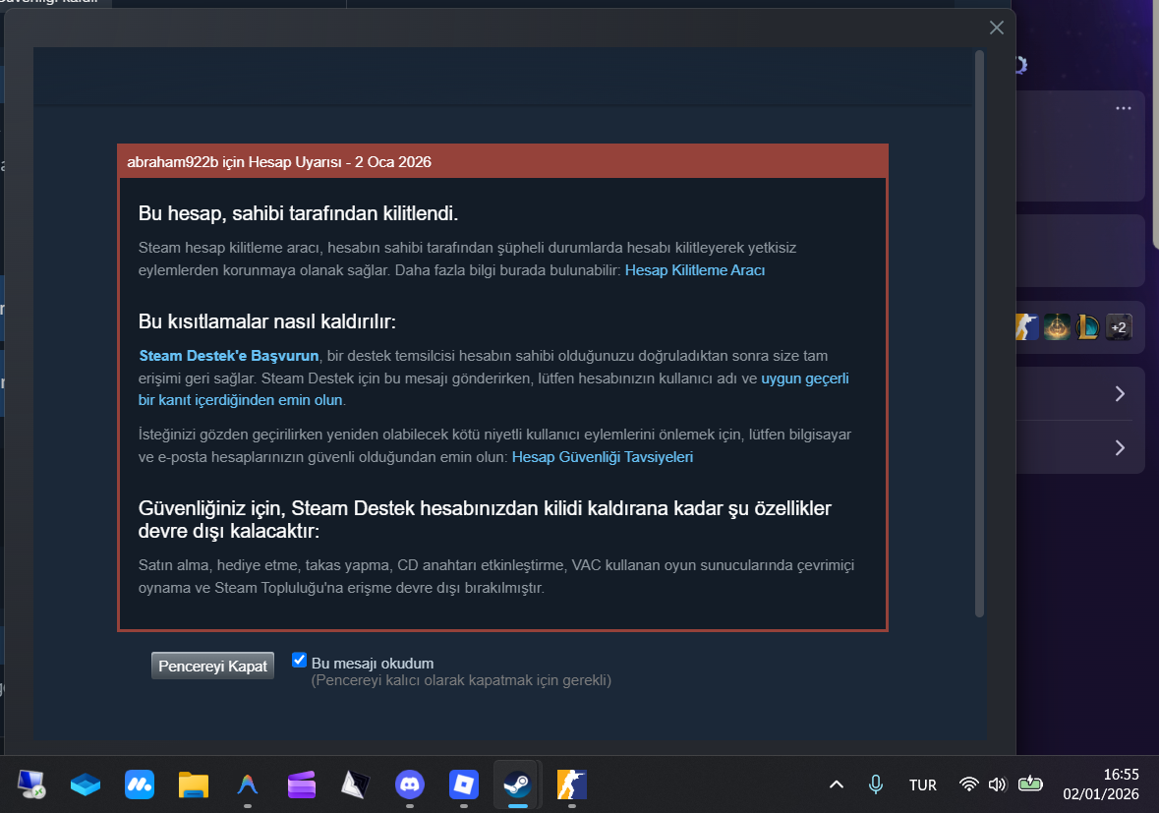Screen dimensions: 1159x813
Task: Open the blue wave-logo app in taskbar
Action: (140, 784)
